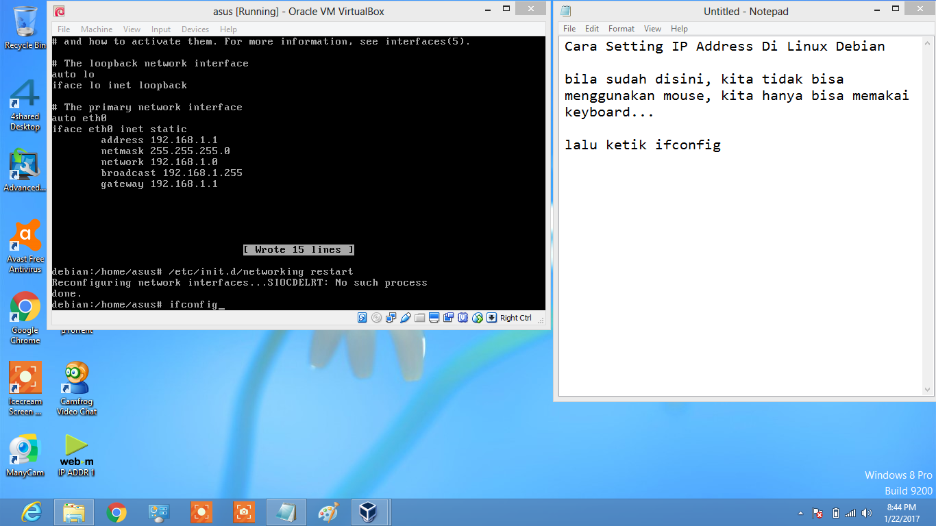Image resolution: width=936 pixels, height=526 pixels.
Task: Click the Display status icon in VirtualBox
Action: coord(434,317)
